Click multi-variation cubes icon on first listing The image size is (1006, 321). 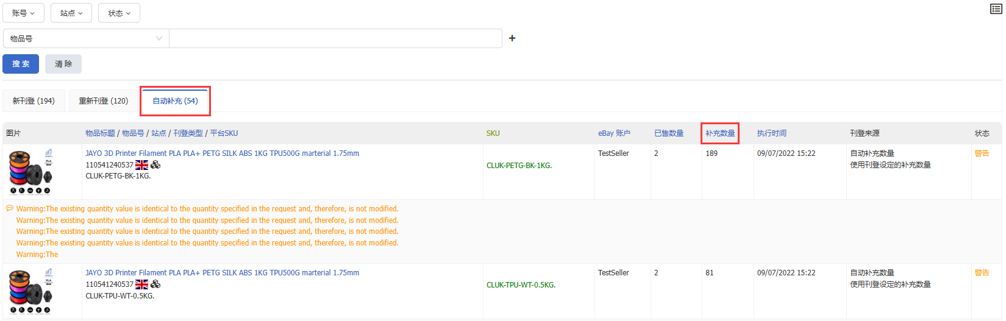(155, 165)
